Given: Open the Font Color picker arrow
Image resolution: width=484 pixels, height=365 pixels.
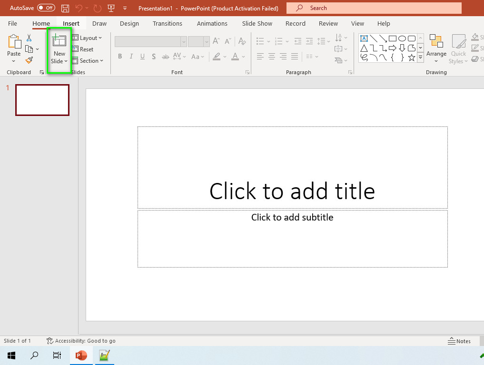Looking at the screenshot, I should coord(244,57).
